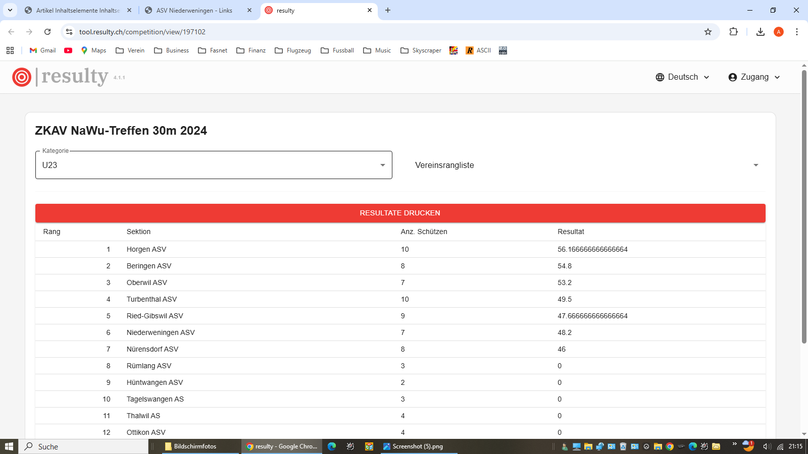Open the YouTube bookmark icon

tap(68, 50)
